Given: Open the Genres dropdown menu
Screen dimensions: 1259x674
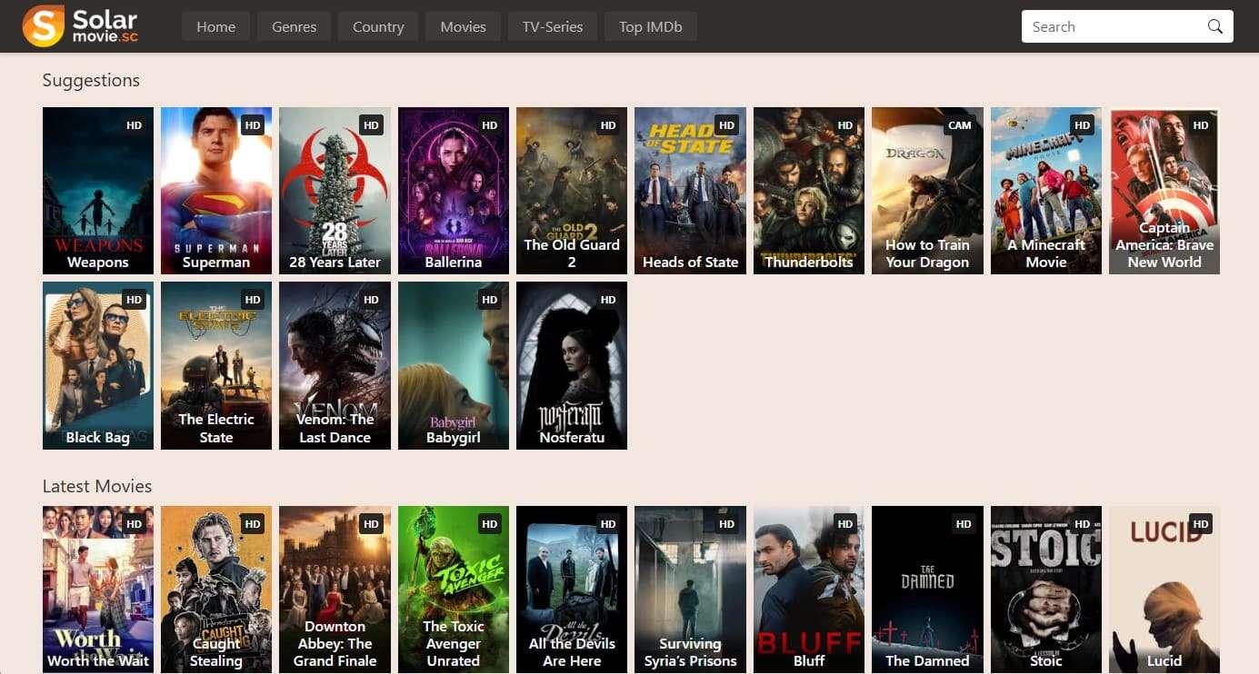Looking at the screenshot, I should (293, 26).
